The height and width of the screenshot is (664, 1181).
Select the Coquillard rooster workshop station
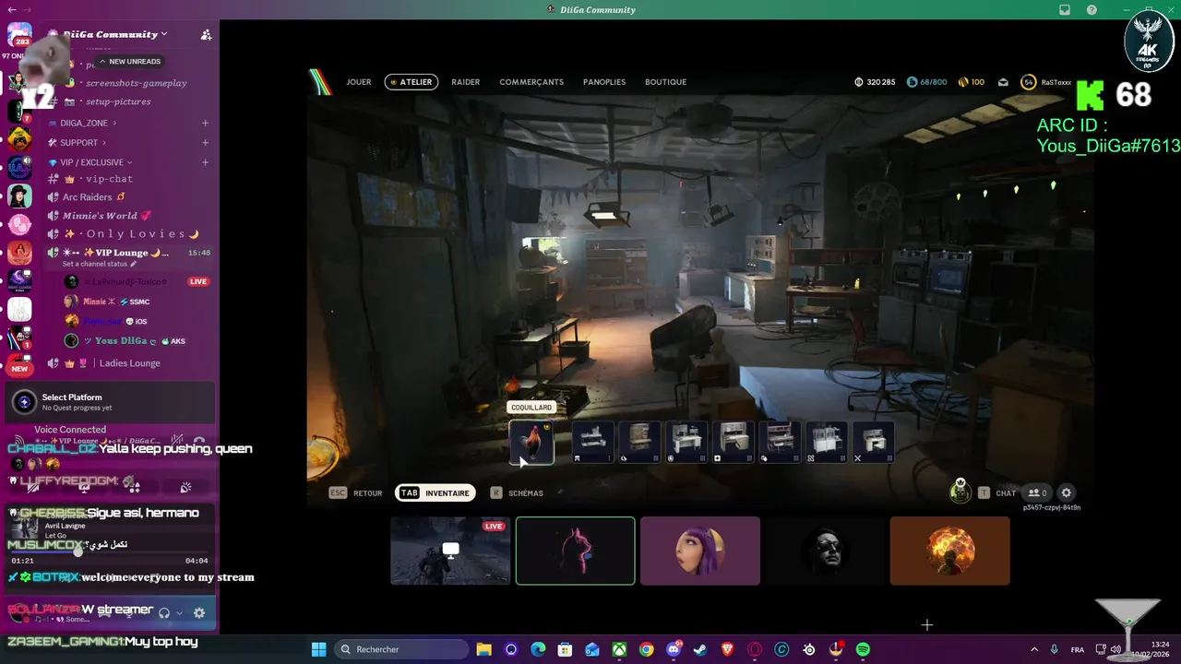click(x=532, y=442)
